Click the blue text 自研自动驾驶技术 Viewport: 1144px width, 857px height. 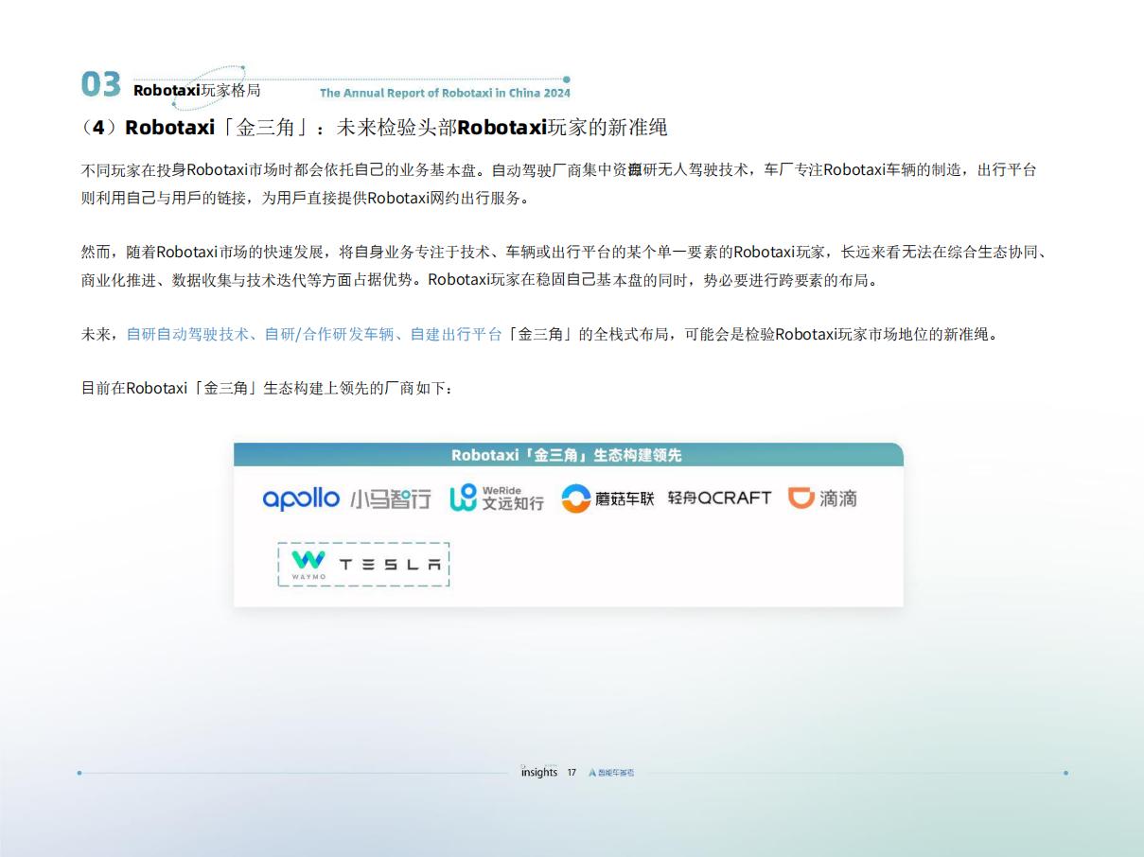[187, 334]
